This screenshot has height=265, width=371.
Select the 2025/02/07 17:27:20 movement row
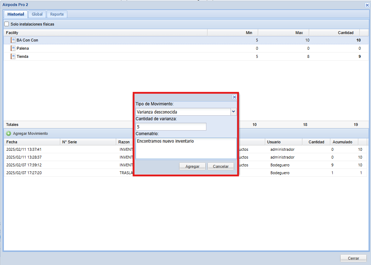tap(185, 173)
